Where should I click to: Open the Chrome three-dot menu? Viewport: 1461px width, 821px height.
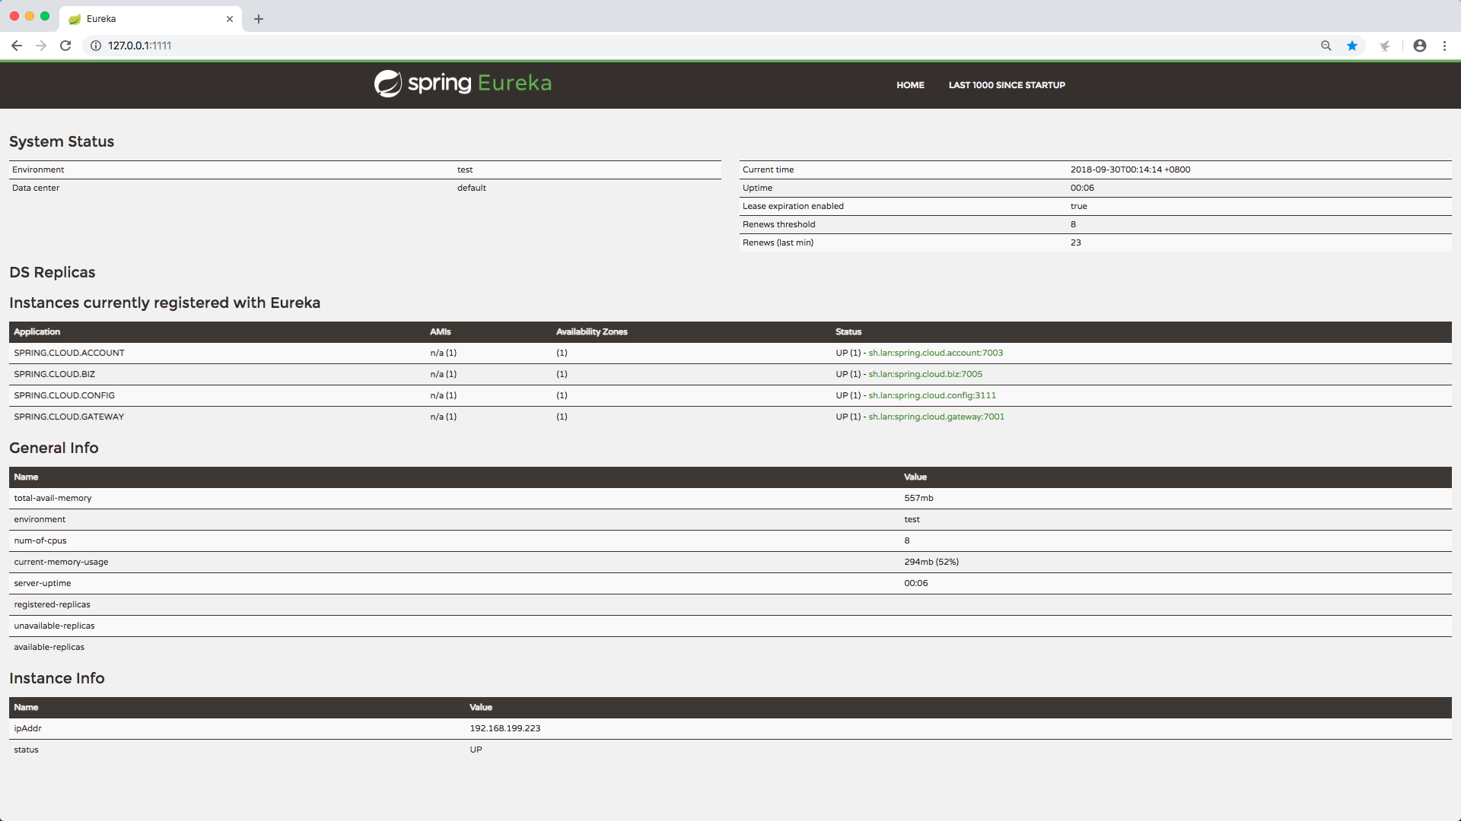(x=1444, y=46)
